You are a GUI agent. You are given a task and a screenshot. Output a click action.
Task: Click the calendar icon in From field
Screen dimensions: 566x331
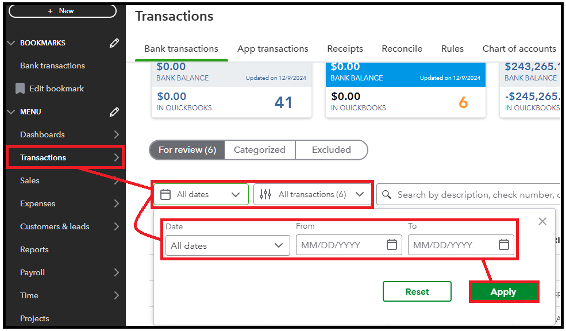click(x=392, y=245)
